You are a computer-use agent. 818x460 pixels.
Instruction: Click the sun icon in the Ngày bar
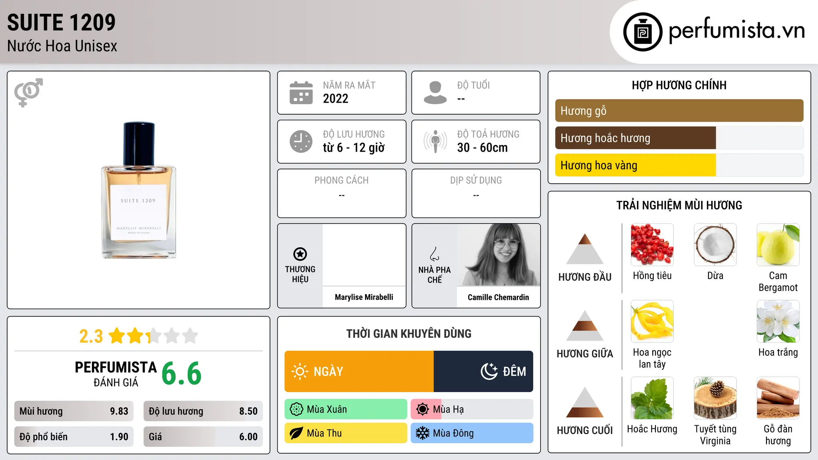(x=300, y=371)
